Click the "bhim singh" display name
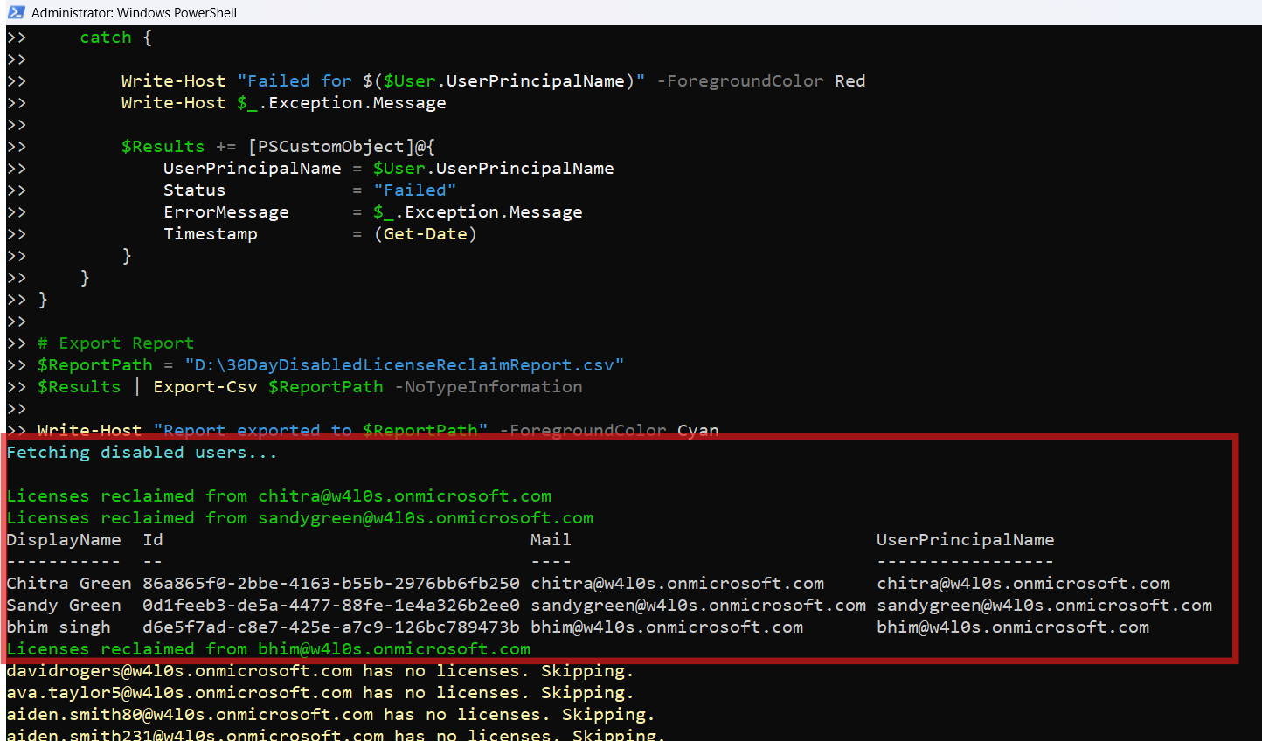 (59, 627)
